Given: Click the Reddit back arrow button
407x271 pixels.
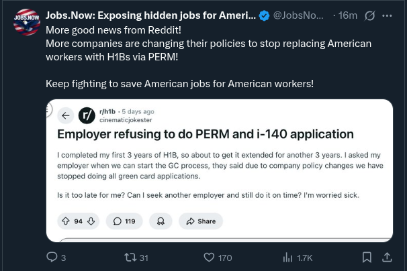Looking at the screenshot, I should coord(66,115).
